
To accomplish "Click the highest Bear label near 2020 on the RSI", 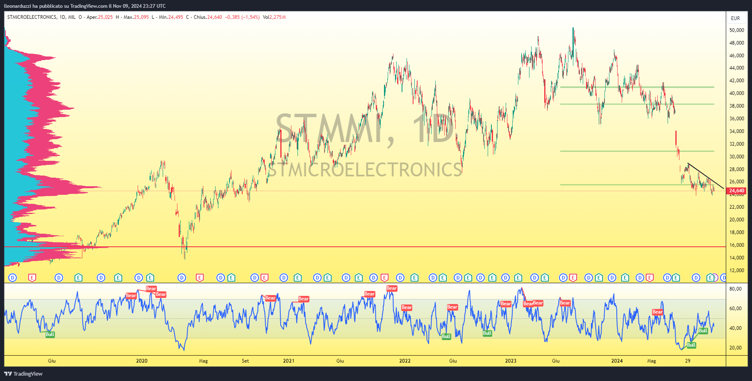I will [151, 289].
